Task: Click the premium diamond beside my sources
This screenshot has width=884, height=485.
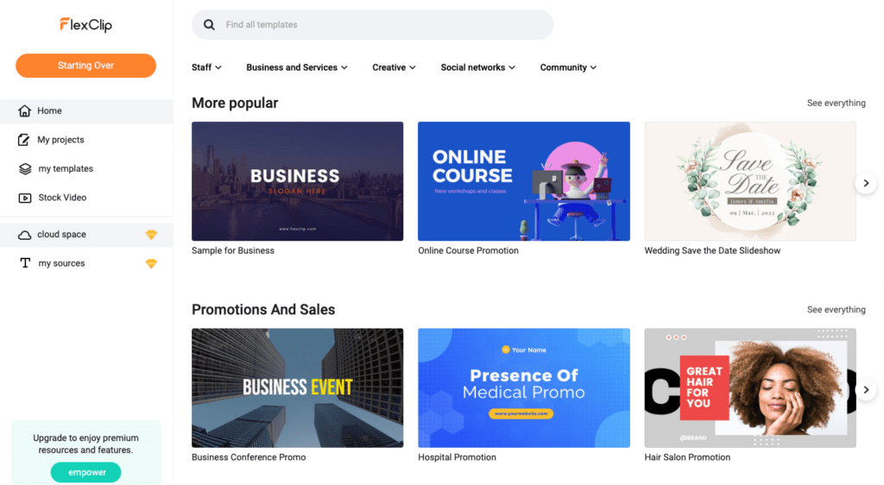Action: coord(151,263)
